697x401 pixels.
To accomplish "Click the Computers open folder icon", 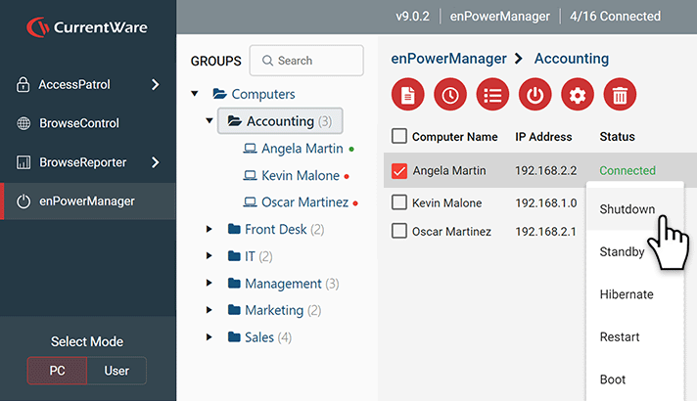I will [x=219, y=94].
